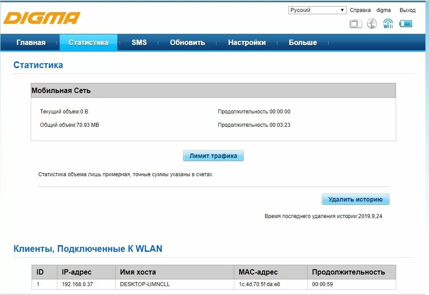
Task: Click the globe network status icon
Action: coord(372,24)
